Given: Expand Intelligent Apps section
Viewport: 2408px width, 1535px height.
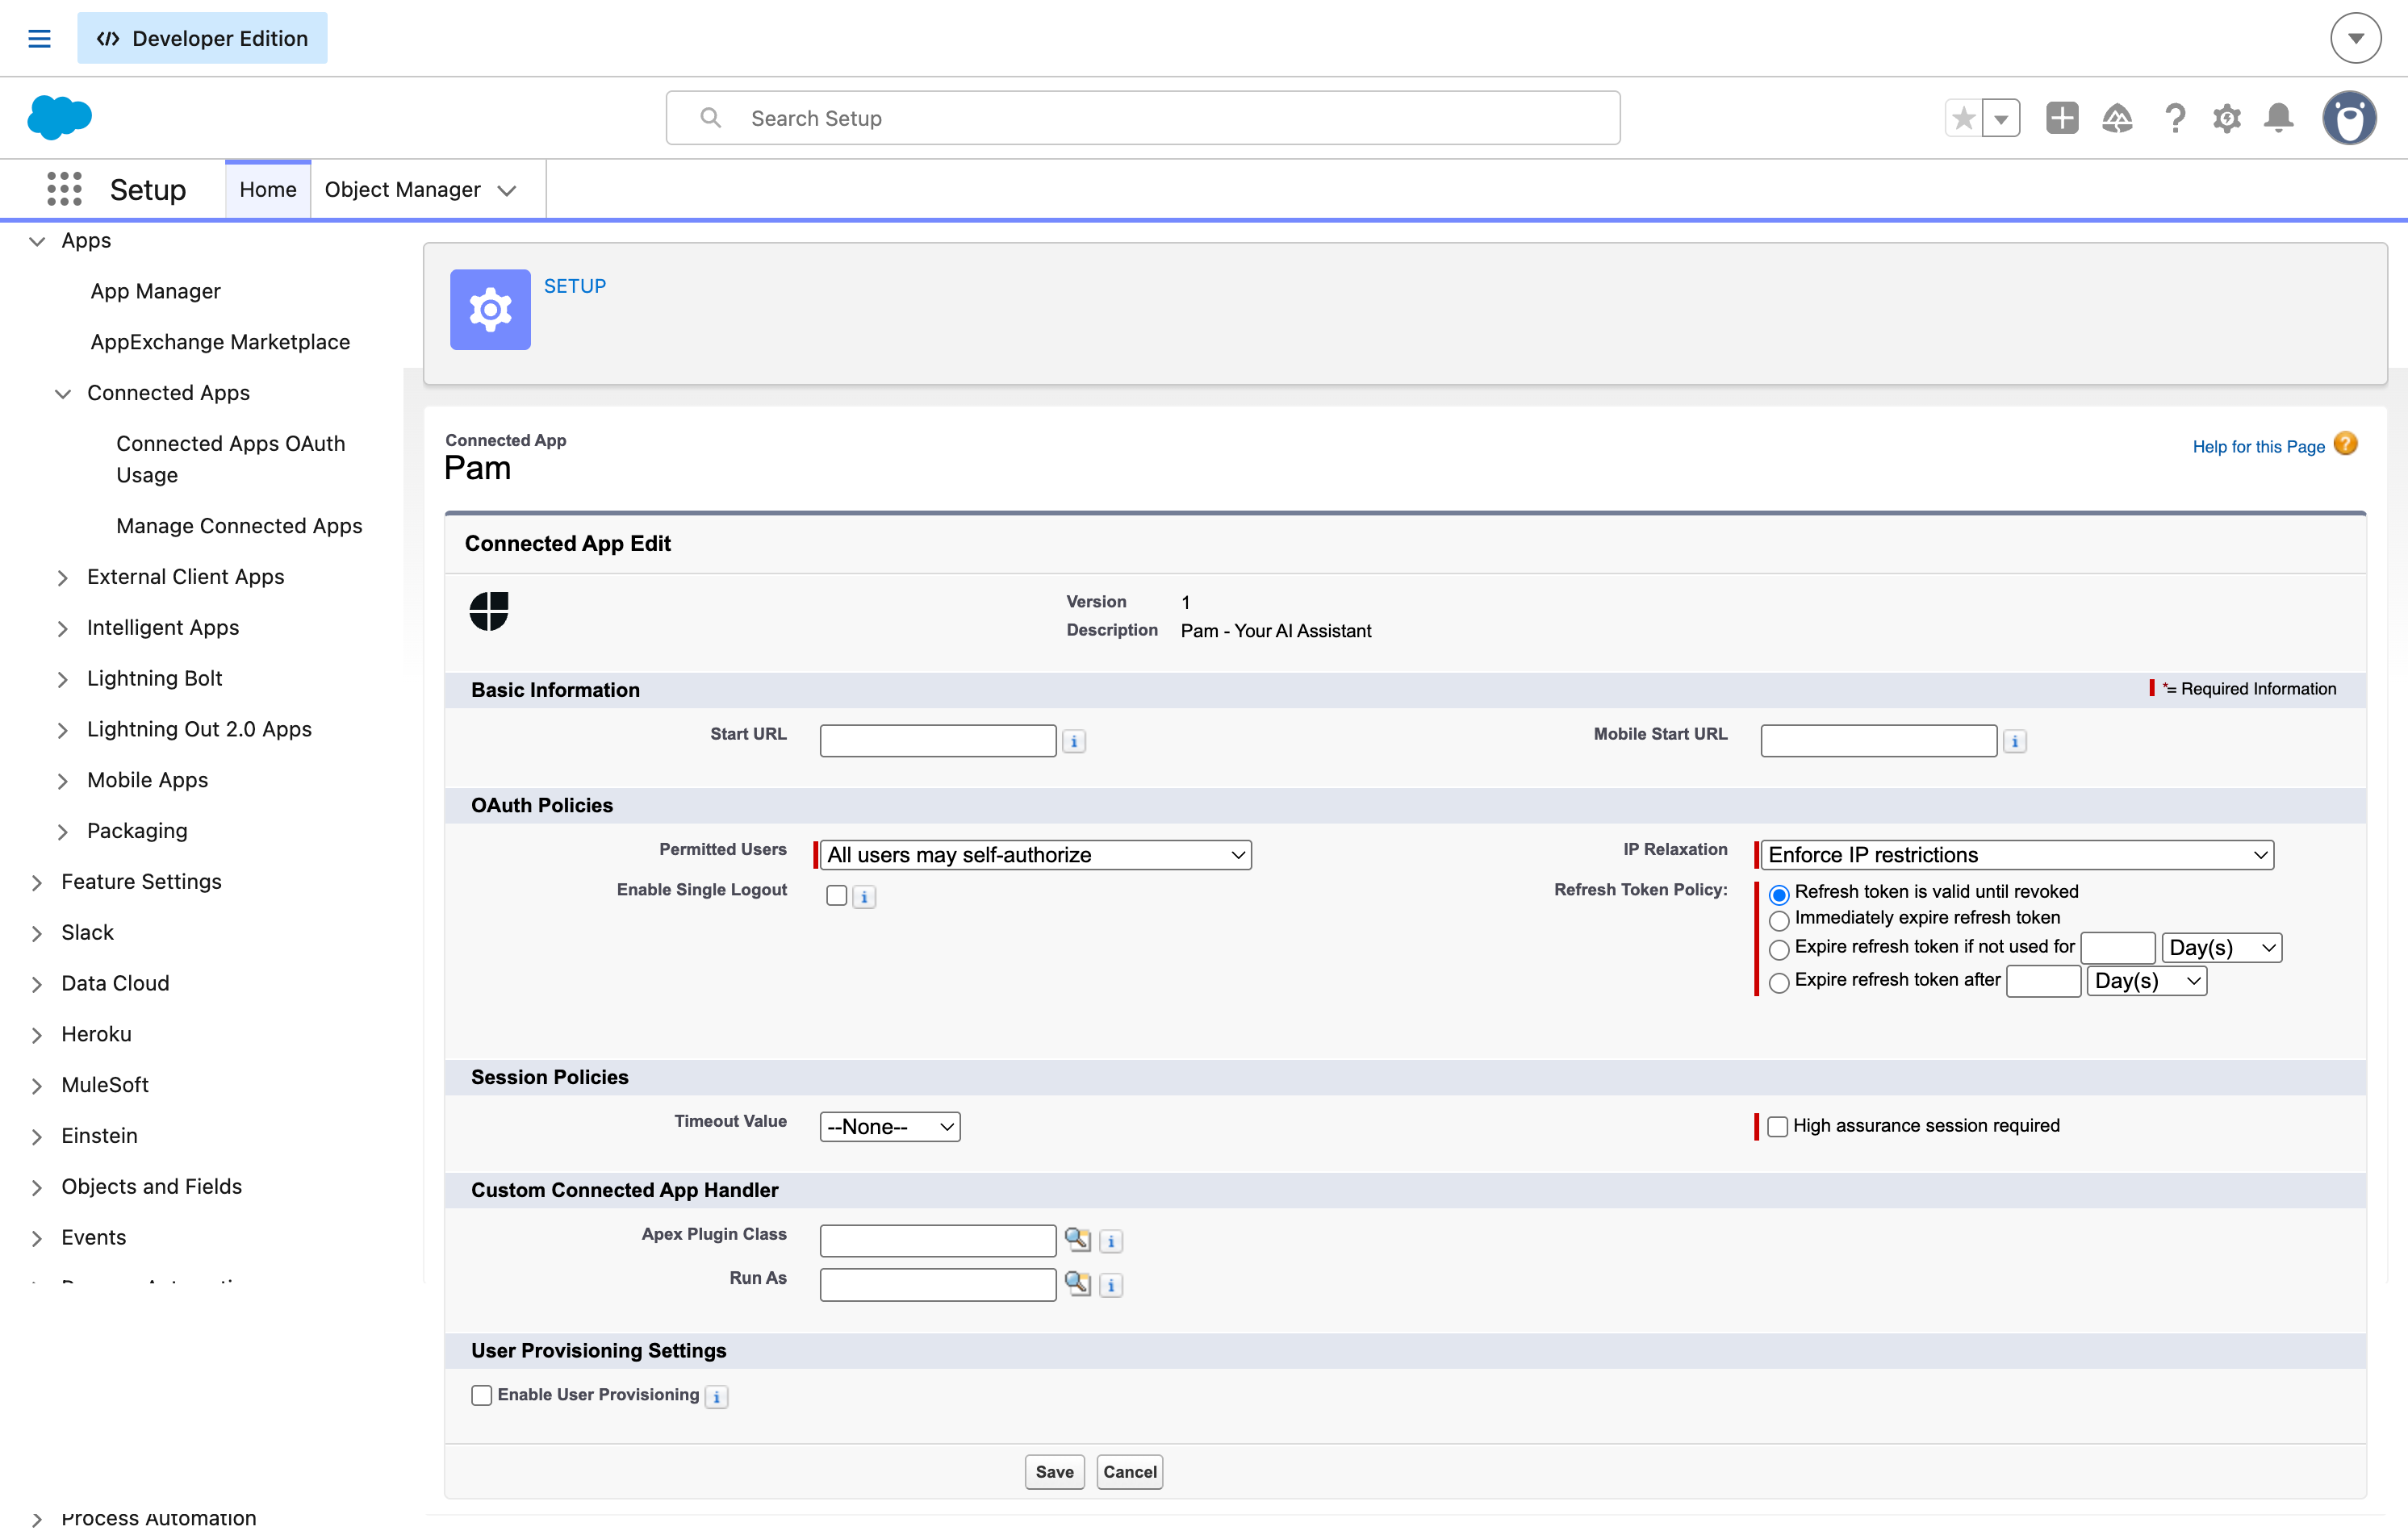Looking at the screenshot, I should 63,628.
